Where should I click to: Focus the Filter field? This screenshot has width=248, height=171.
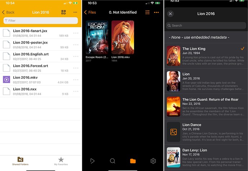point(41,21)
